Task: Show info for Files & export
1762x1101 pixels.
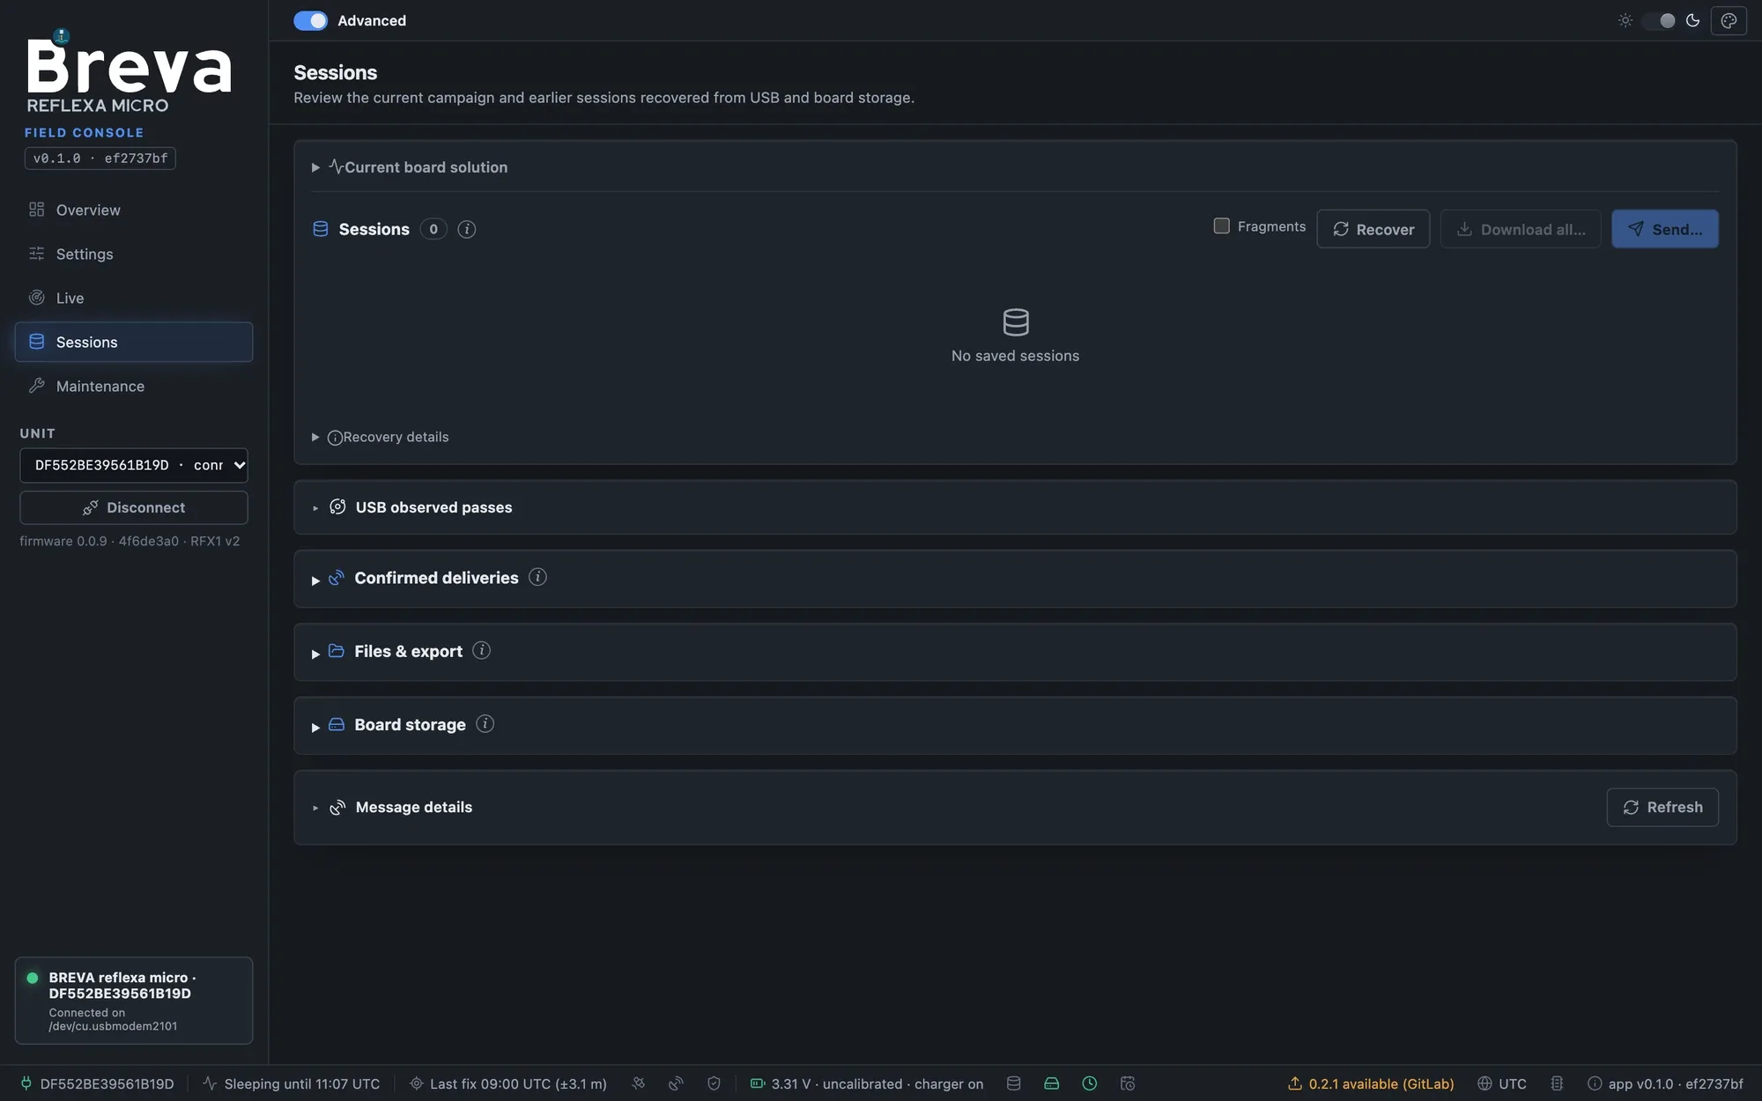Action: [x=481, y=650]
